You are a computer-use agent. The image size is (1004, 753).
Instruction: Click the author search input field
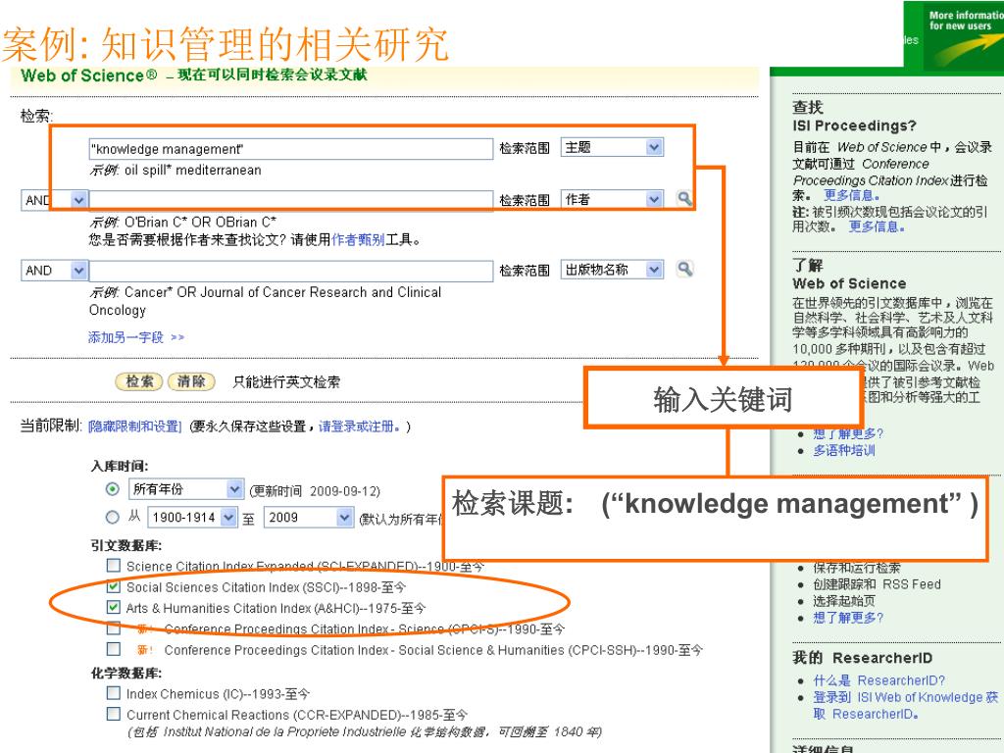coord(290,200)
